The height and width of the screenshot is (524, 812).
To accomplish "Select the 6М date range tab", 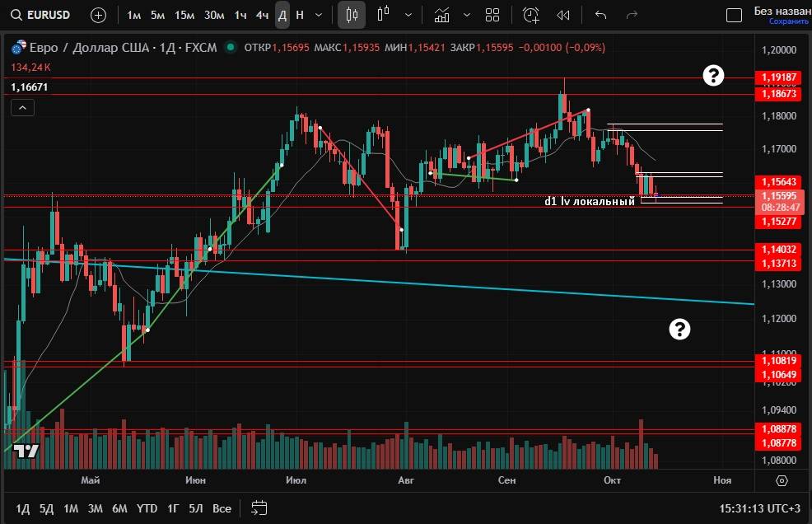I will point(119,508).
